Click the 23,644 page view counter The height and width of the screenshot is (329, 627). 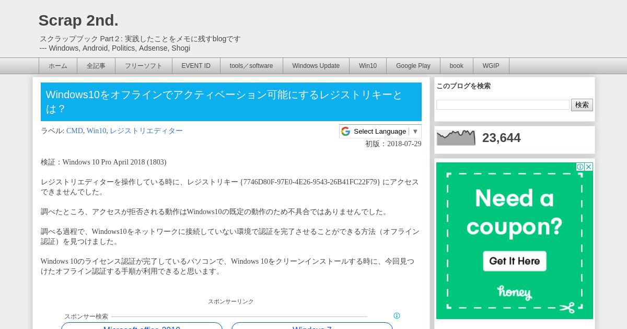point(501,138)
